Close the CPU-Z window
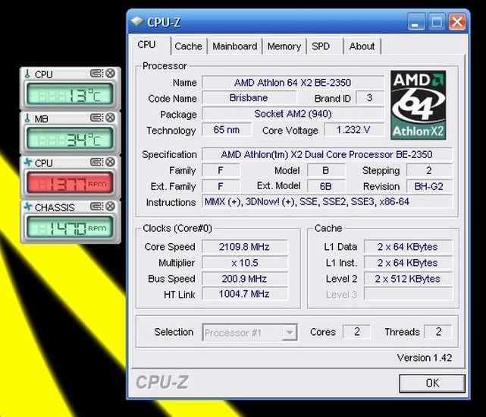Viewport: 486px width, 417px height. click(x=457, y=22)
